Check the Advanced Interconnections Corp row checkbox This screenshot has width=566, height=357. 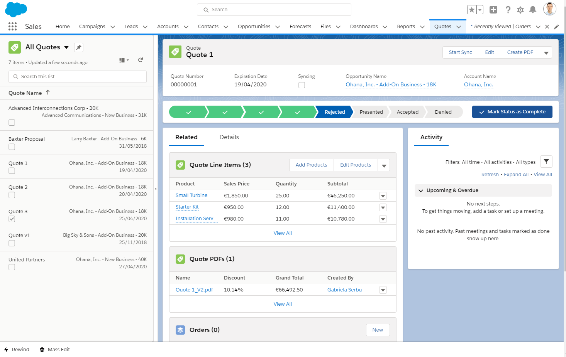(12, 123)
